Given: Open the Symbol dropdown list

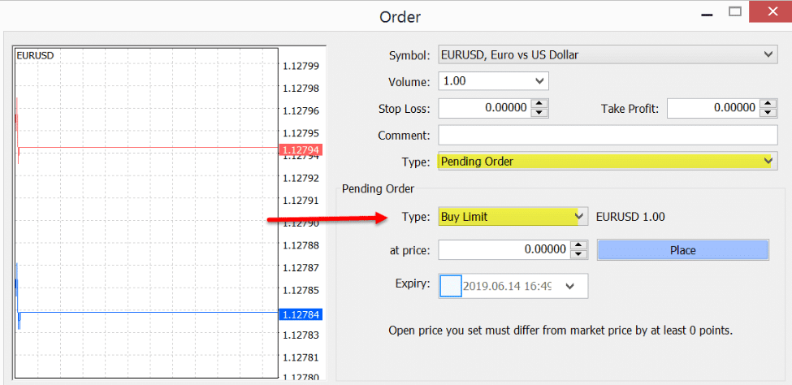Looking at the screenshot, I should [x=608, y=54].
